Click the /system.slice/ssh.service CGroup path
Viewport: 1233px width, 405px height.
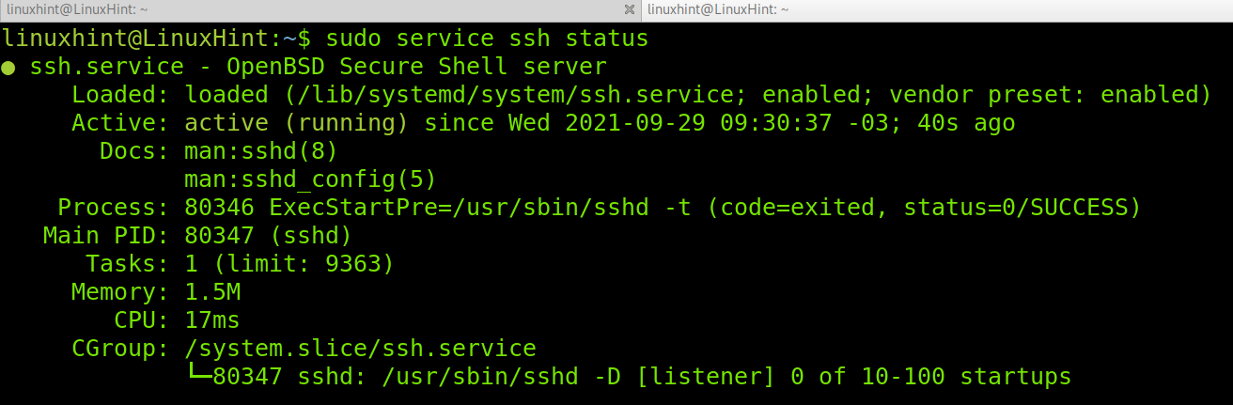(360, 349)
